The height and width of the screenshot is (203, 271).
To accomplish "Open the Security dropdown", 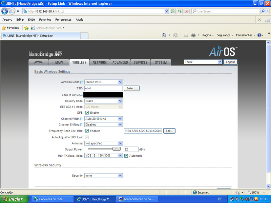I will pos(104,176).
